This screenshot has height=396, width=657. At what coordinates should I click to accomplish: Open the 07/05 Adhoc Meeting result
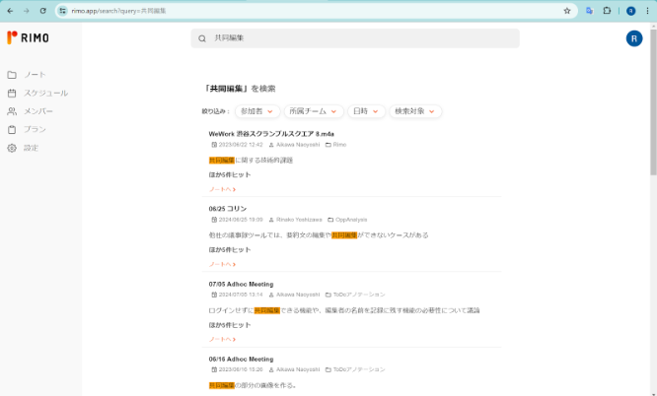[241, 284]
